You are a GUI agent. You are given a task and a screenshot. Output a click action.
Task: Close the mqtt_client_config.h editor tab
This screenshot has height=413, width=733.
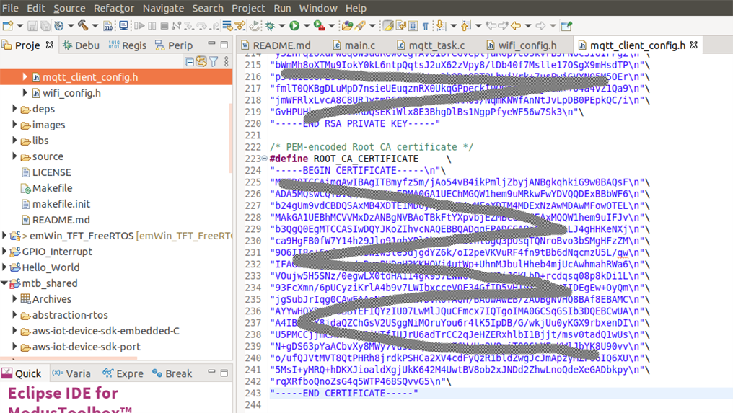pyautogui.click(x=694, y=45)
